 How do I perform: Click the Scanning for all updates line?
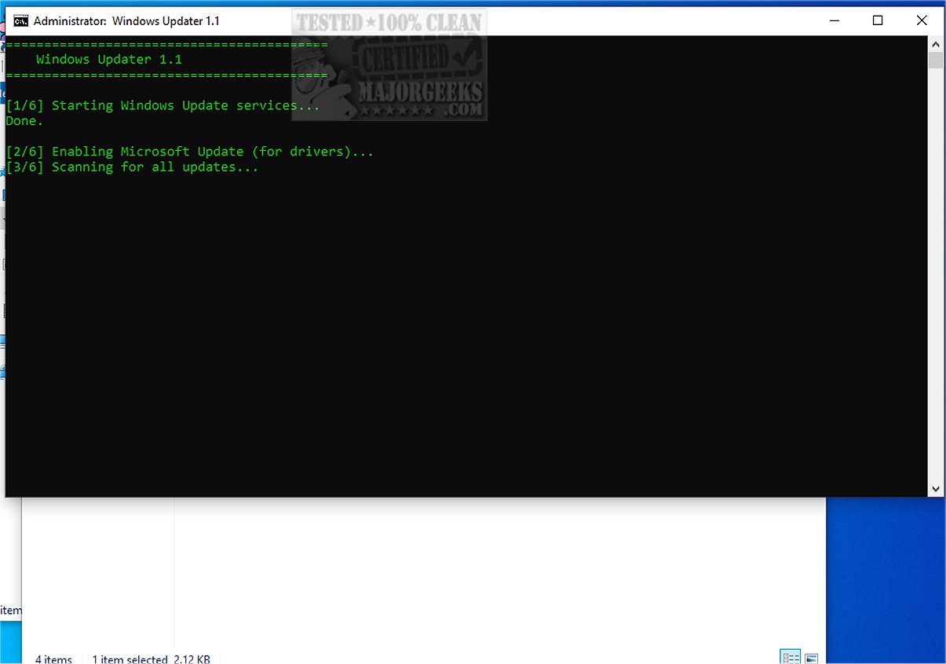[x=132, y=167]
